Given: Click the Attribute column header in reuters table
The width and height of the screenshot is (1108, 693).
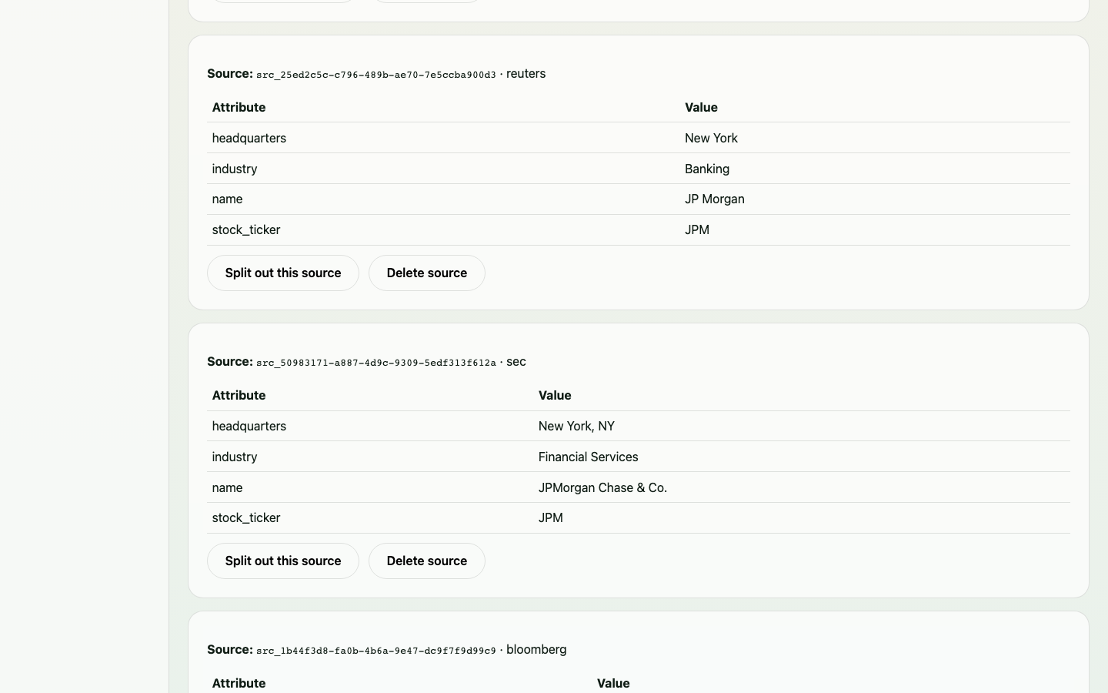Looking at the screenshot, I should (239, 107).
